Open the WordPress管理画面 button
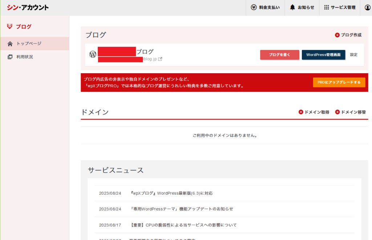This screenshot has height=240, width=372. [x=323, y=55]
